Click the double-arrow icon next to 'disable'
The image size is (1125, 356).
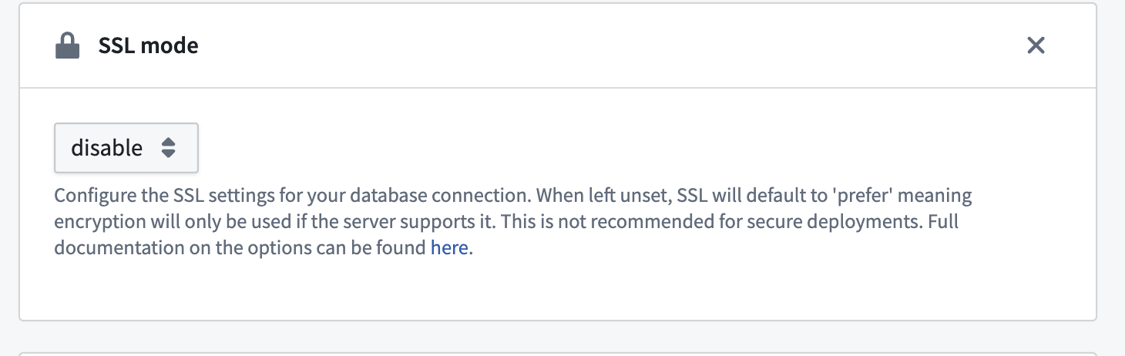[169, 148]
